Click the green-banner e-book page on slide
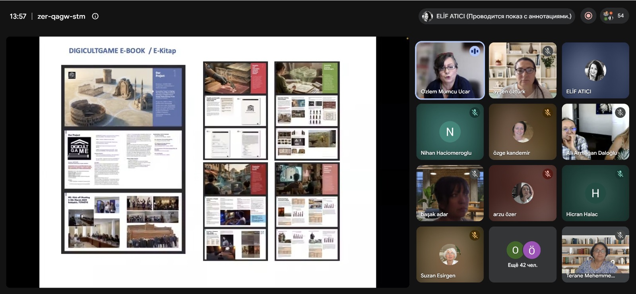Screen dimensions: 636x294 click(x=307, y=78)
